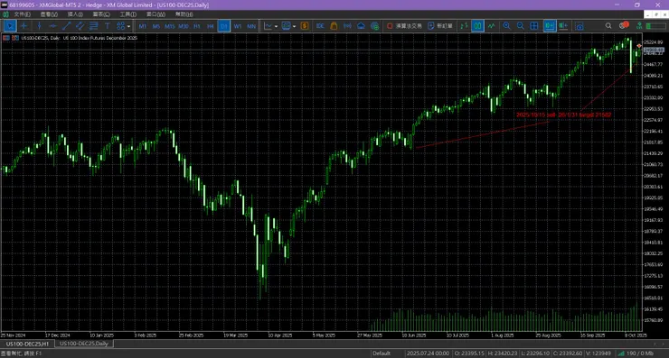Select the trendline drawing tool
669x358 pixels.
coord(66,26)
